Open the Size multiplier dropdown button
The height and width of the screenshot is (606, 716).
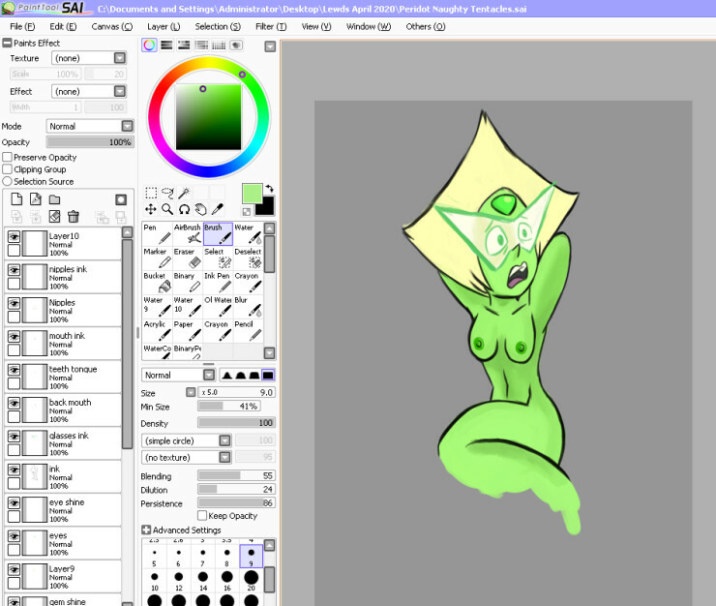tap(191, 392)
